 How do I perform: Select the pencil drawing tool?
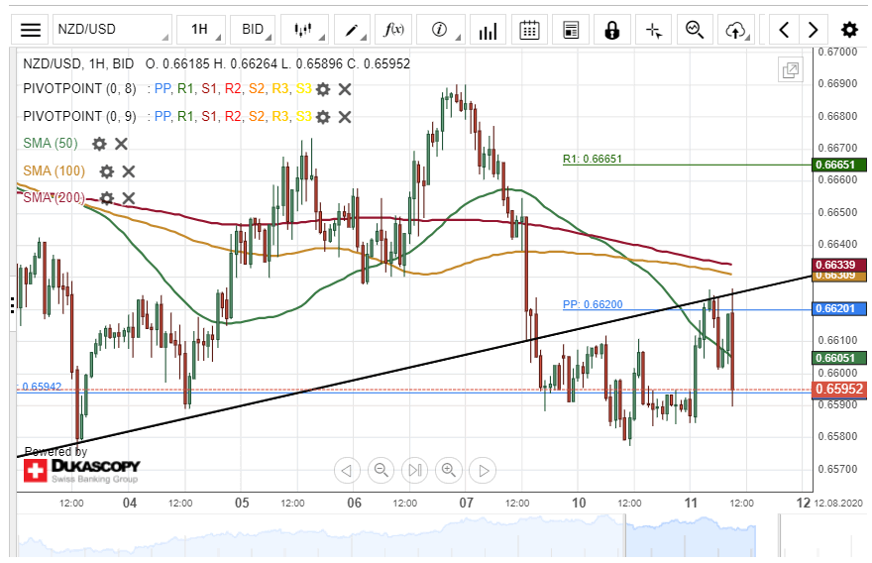pos(353,30)
